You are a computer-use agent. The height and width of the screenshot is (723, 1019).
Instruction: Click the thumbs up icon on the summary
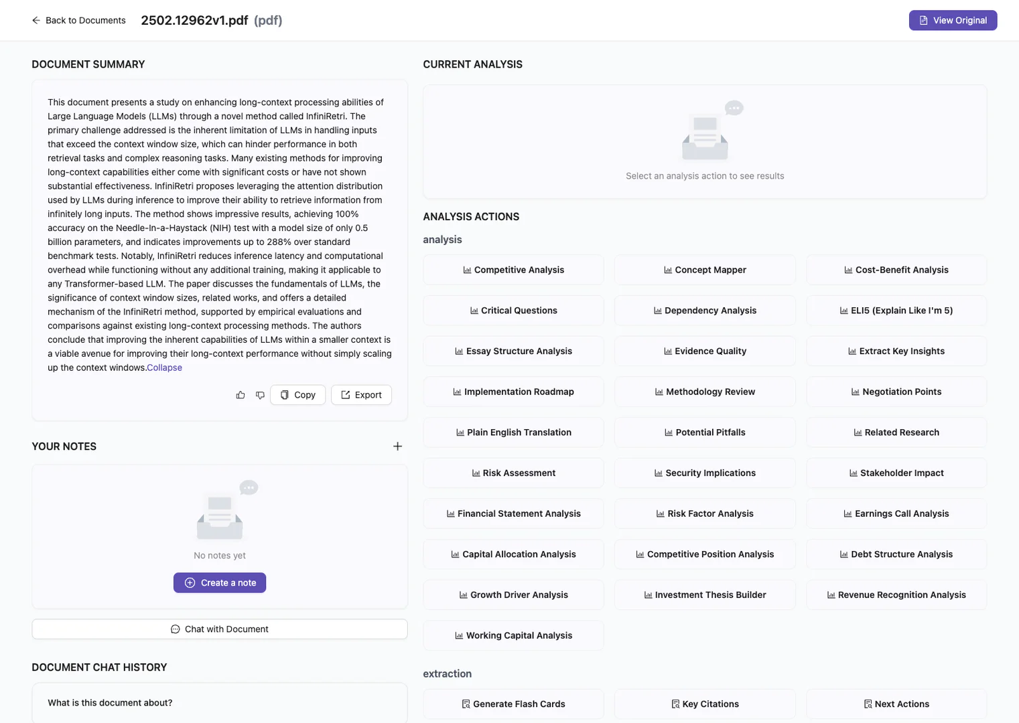pyautogui.click(x=240, y=395)
